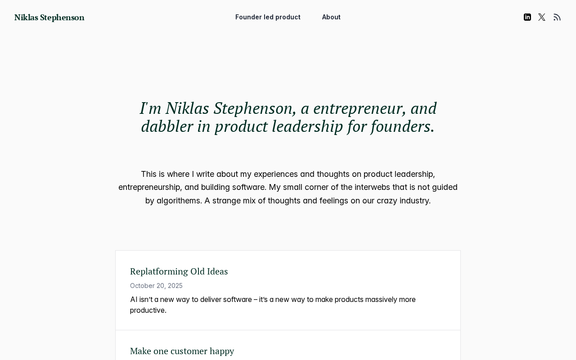Click headline line "I'm Niklas Stephenson, a entrepreneur"
The image size is (576, 360).
(288, 108)
